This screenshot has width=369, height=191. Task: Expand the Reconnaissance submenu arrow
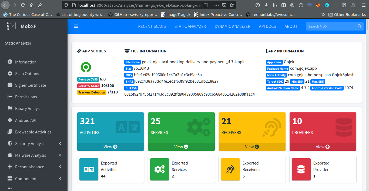click(x=60, y=167)
